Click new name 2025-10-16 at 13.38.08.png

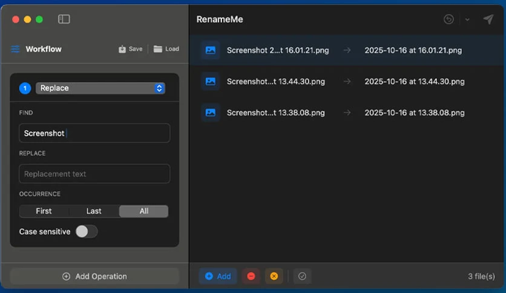pyautogui.click(x=415, y=113)
